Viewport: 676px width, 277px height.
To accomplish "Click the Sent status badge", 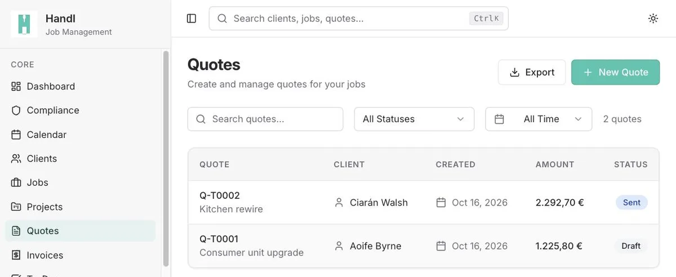I will (631, 202).
